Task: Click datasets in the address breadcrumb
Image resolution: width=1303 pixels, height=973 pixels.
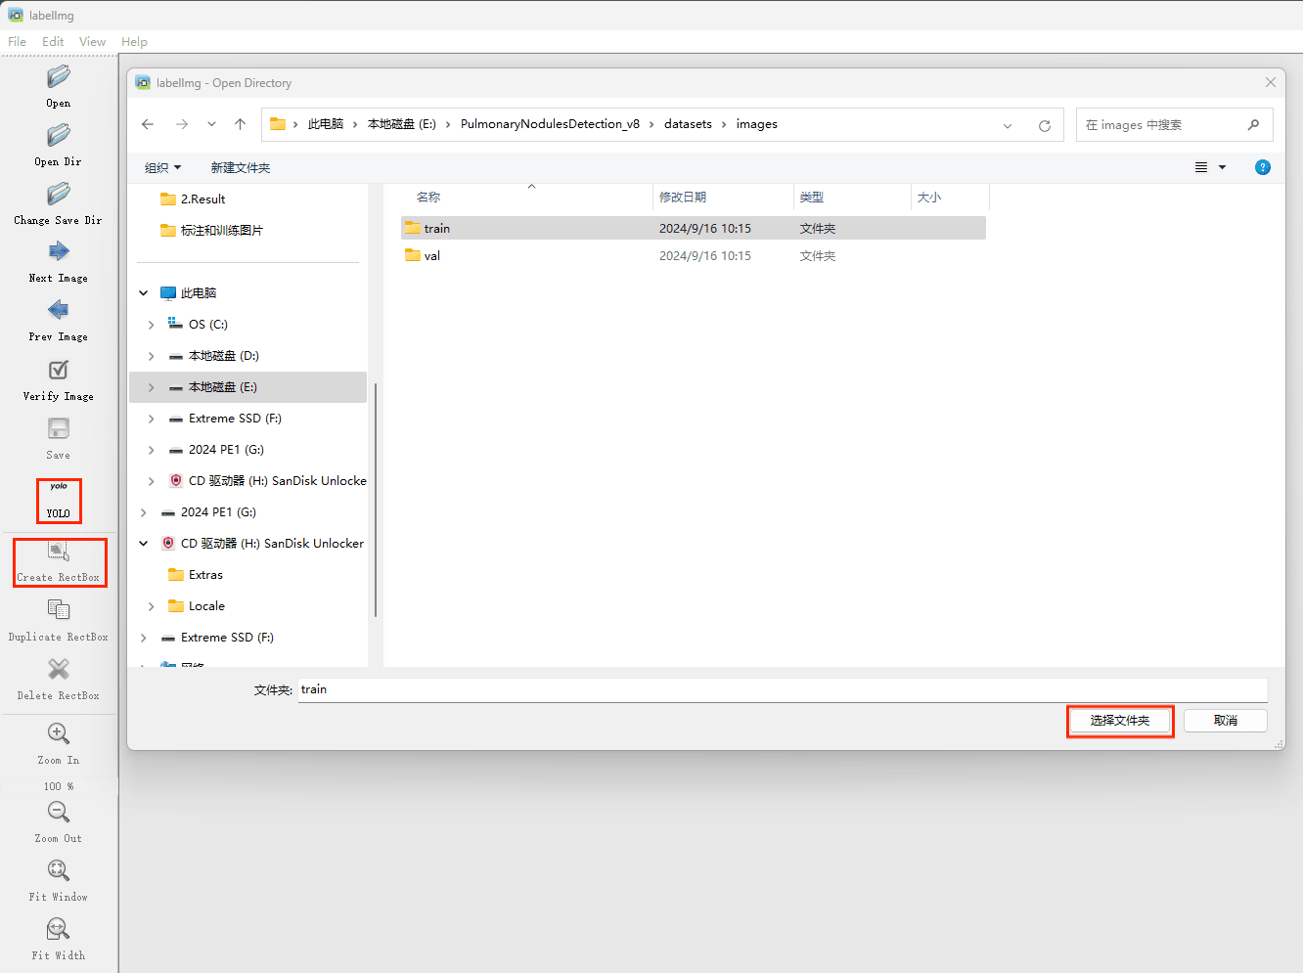Action: click(x=688, y=124)
